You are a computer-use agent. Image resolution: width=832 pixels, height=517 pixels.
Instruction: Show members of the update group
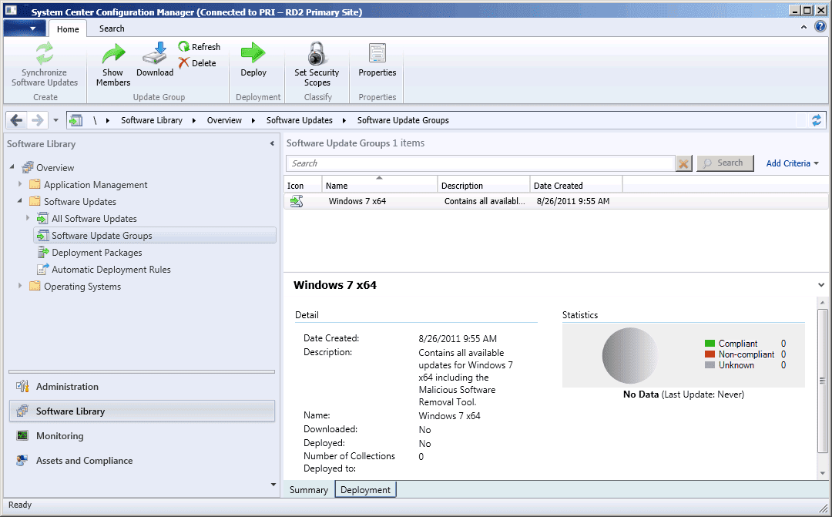click(113, 64)
